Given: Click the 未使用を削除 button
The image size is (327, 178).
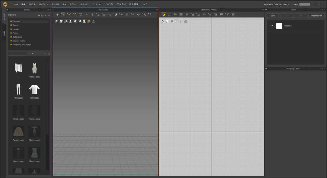Looking at the screenshot, I should [316, 16].
